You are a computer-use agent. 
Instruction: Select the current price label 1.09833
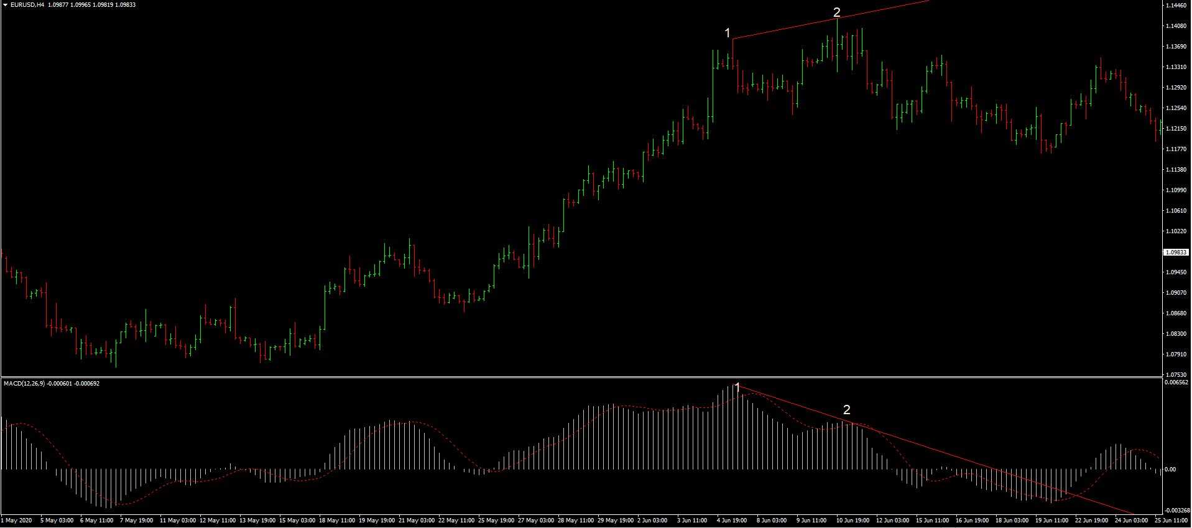(x=1175, y=252)
